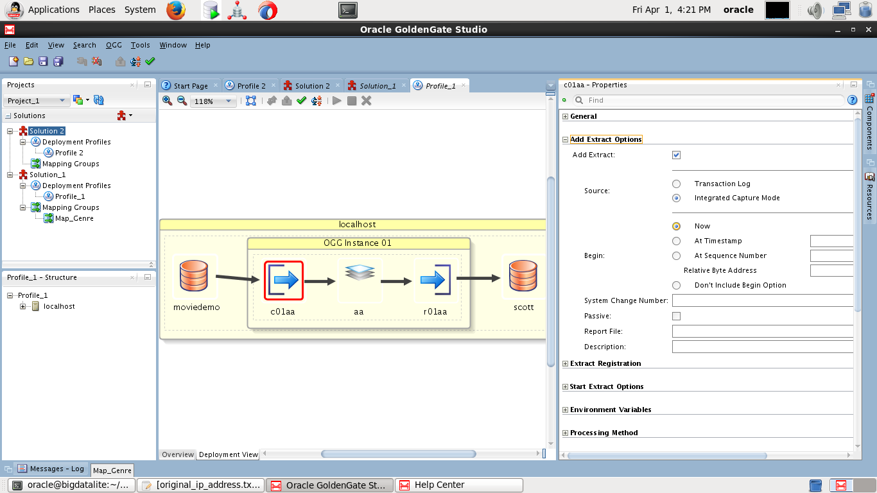
Task: Zoom in on the deployment diagram
Action: click(168, 101)
